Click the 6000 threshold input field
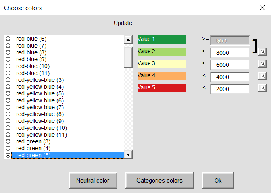Screen dimensions: 271x193 click(230, 65)
